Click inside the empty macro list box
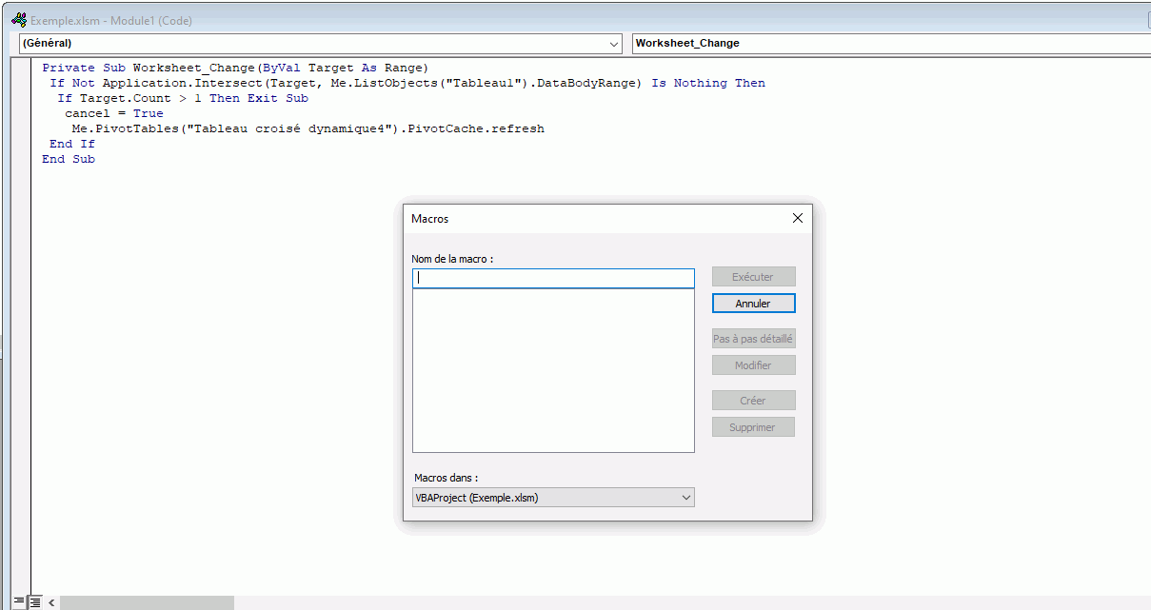This screenshot has height=610, width=1151. point(553,371)
